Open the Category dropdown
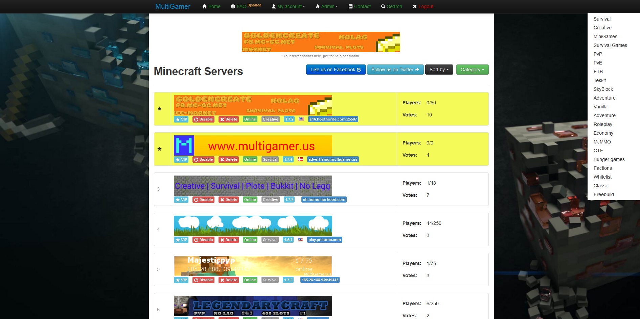 (x=472, y=70)
